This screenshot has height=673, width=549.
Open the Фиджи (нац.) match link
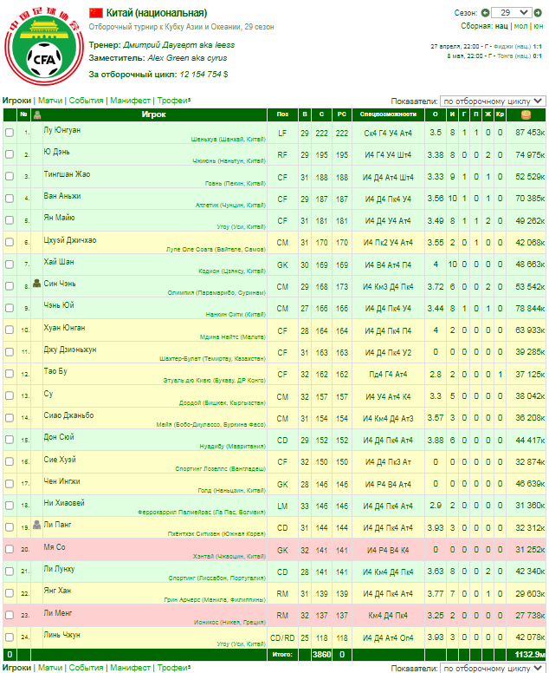[512, 46]
